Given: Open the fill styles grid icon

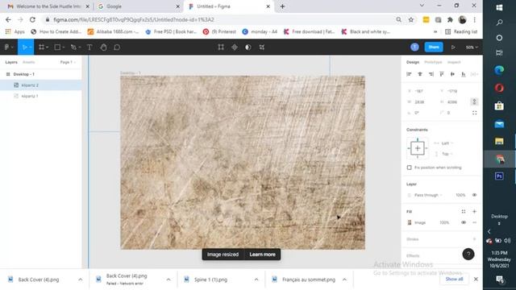Looking at the screenshot, I should click(x=464, y=211).
